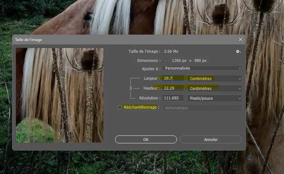Click the image preview thumbnail
Image resolution: width=284 pixels, height=174 pixels.
coord(60,95)
